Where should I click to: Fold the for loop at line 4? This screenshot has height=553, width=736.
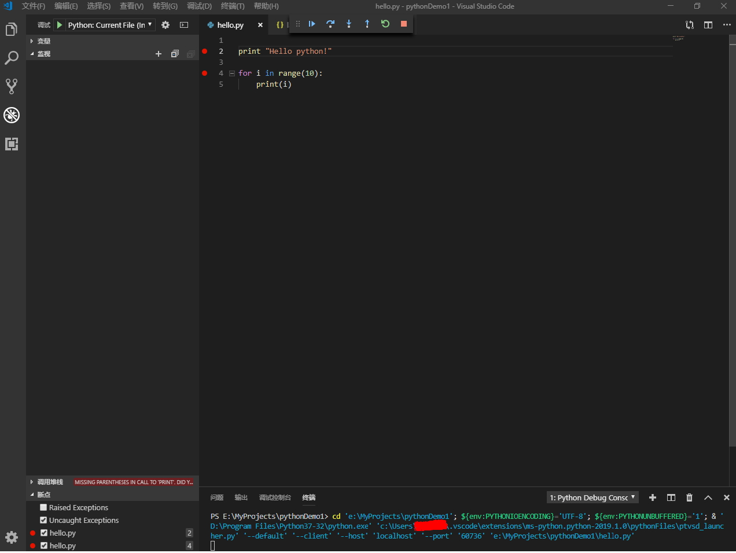[232, 73]
